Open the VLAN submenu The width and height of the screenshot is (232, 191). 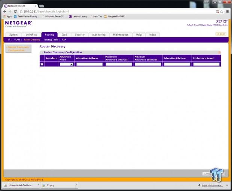point(17,40)
